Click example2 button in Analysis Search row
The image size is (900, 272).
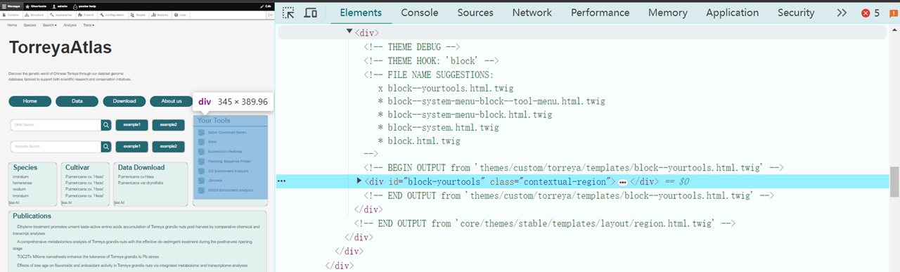(x=168, y=146)
